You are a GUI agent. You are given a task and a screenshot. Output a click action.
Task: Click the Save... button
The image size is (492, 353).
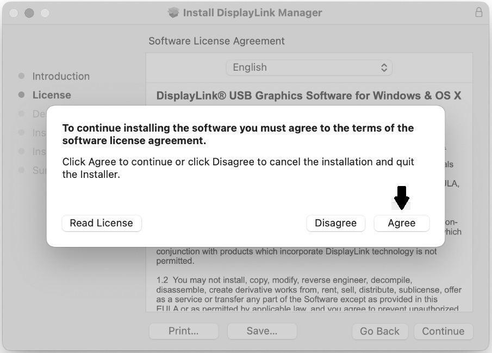coord(262,331)
